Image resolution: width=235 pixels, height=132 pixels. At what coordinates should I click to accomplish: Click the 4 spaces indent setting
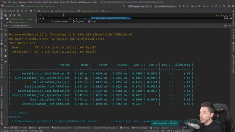[177, 131]
